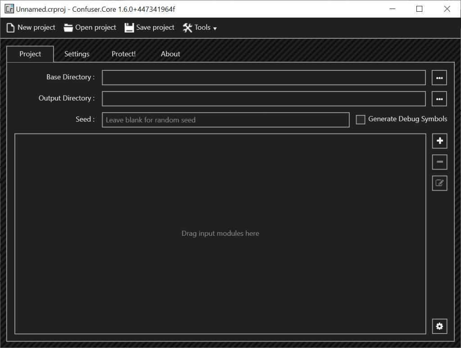Open advanced settings with the gear button
Screen dimensions: 461x348
439,326
